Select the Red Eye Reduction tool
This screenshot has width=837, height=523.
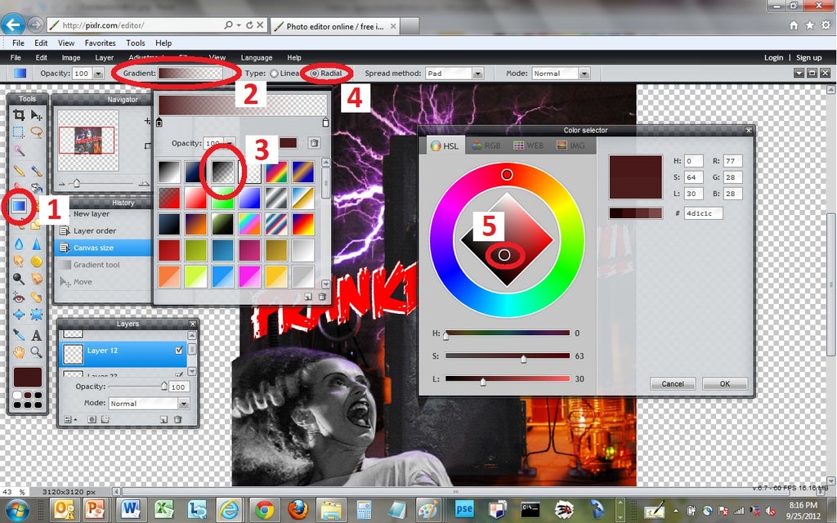(x=19, y=297)
